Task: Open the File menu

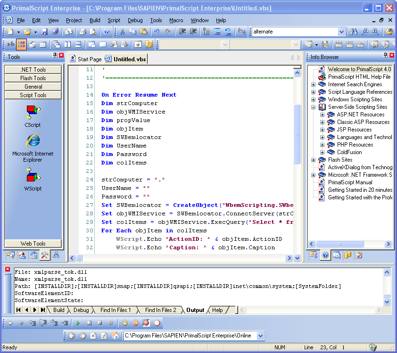Action: [x=21, y=20]
